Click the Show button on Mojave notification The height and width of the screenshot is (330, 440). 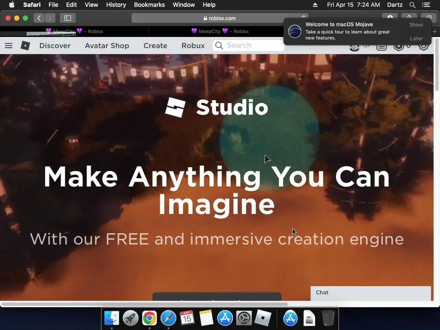tap(416, 24)
